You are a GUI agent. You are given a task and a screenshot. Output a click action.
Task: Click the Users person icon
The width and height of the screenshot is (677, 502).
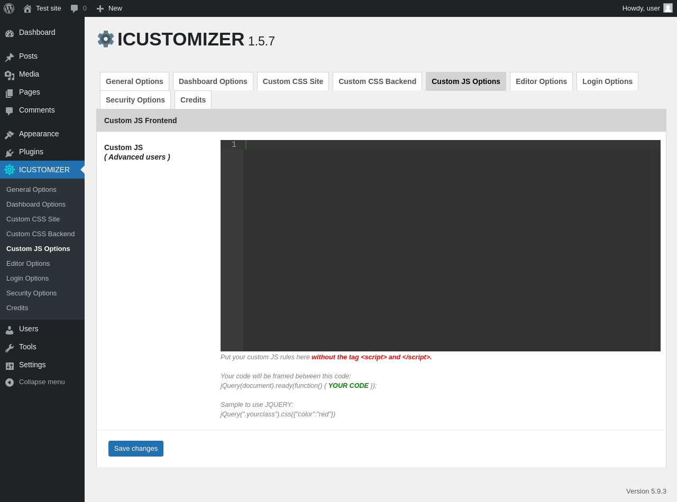click(x=10, y=330)
